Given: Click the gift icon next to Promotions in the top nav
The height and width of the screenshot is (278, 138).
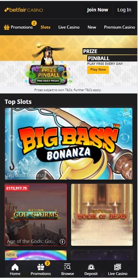Looking at the screenshot, I should (7, 27).
